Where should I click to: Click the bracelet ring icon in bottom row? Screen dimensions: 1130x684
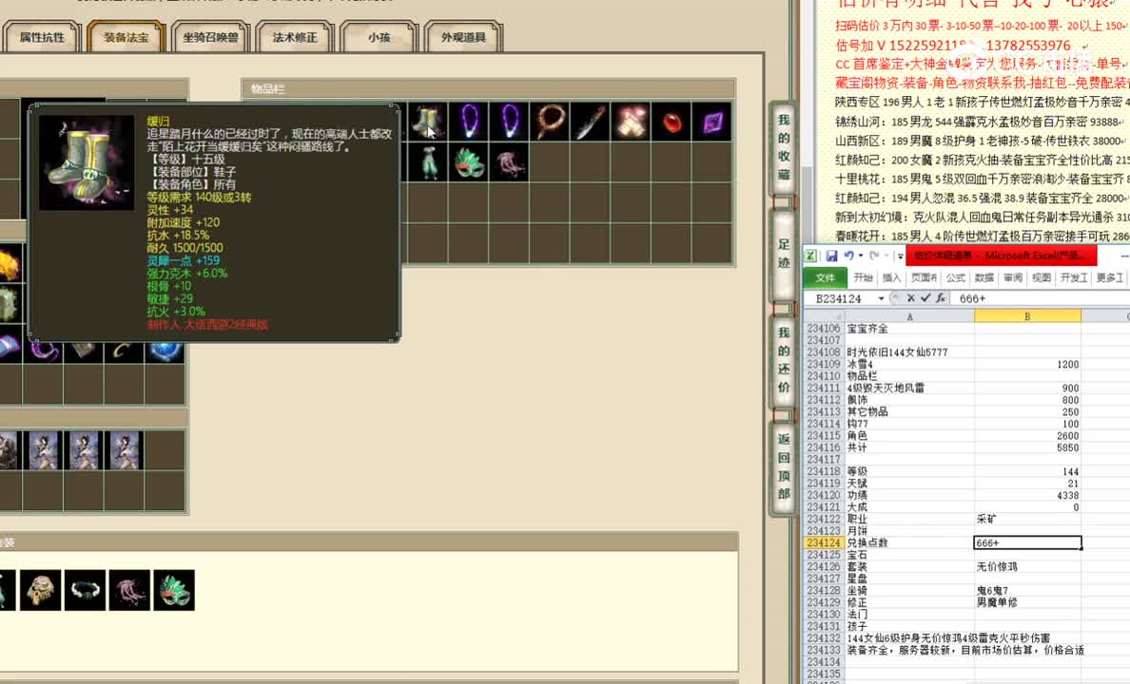pyautogui.click(x=85, y=590)
